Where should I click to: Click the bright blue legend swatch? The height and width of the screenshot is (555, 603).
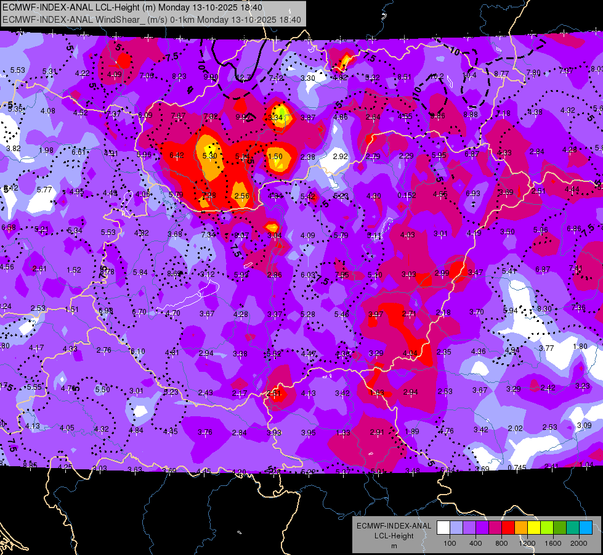[585, 528]
